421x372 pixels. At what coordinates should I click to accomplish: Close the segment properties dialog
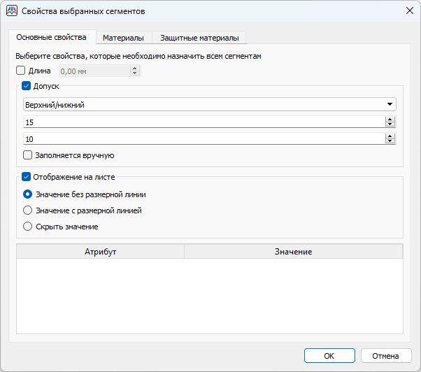(x=408, y=10)
